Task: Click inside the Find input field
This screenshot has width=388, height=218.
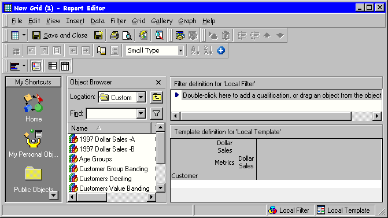Action: click(112, 113)
